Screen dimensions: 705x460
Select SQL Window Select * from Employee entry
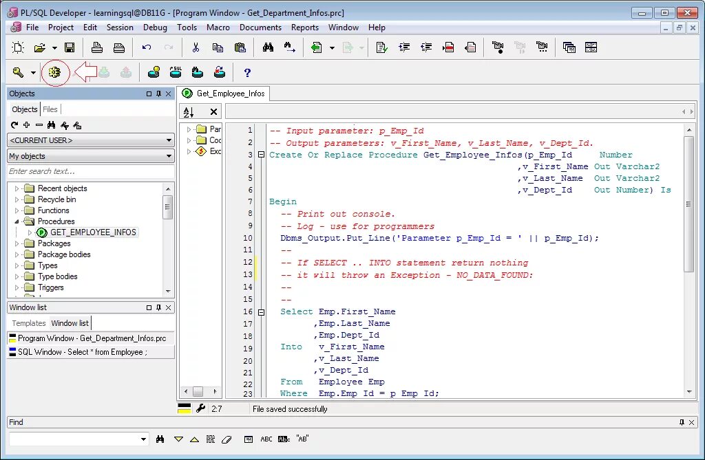91,352
